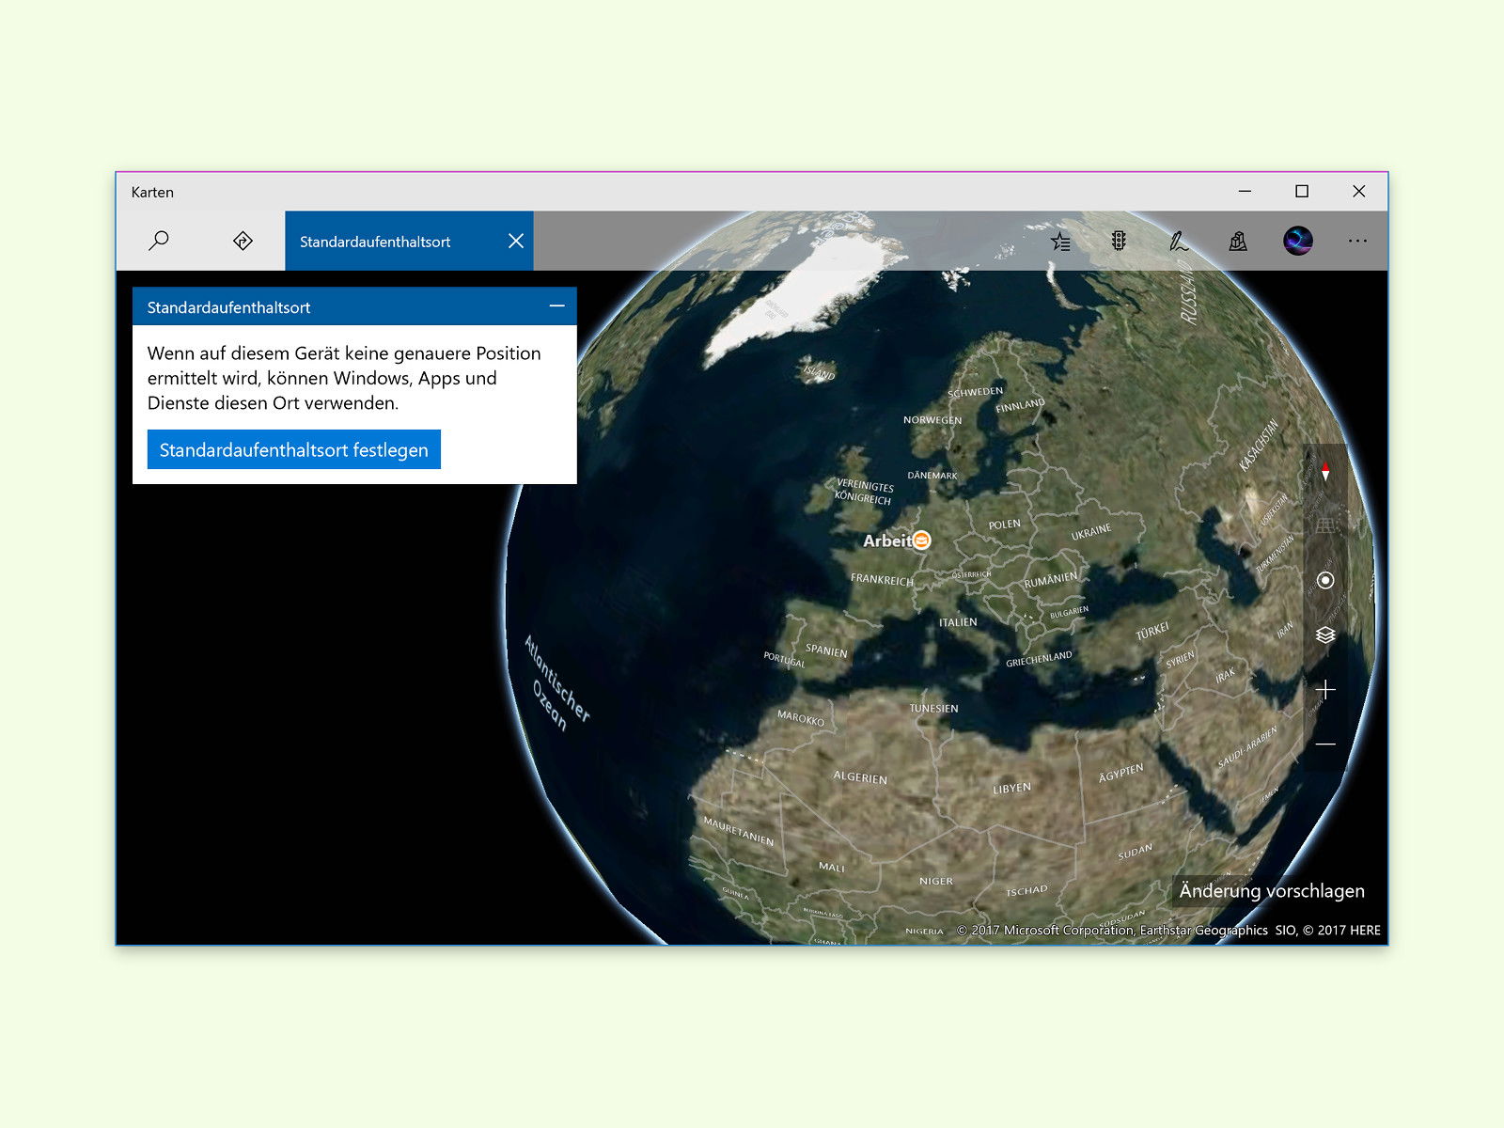Click the SUDAN map label
This screenshot has width=1504, height=1128.
pos(1135,852)
